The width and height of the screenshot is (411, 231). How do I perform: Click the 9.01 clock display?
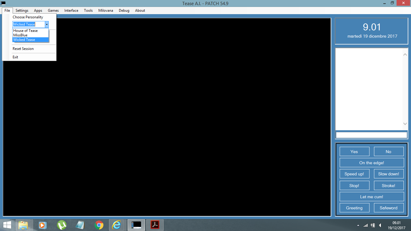372,27
